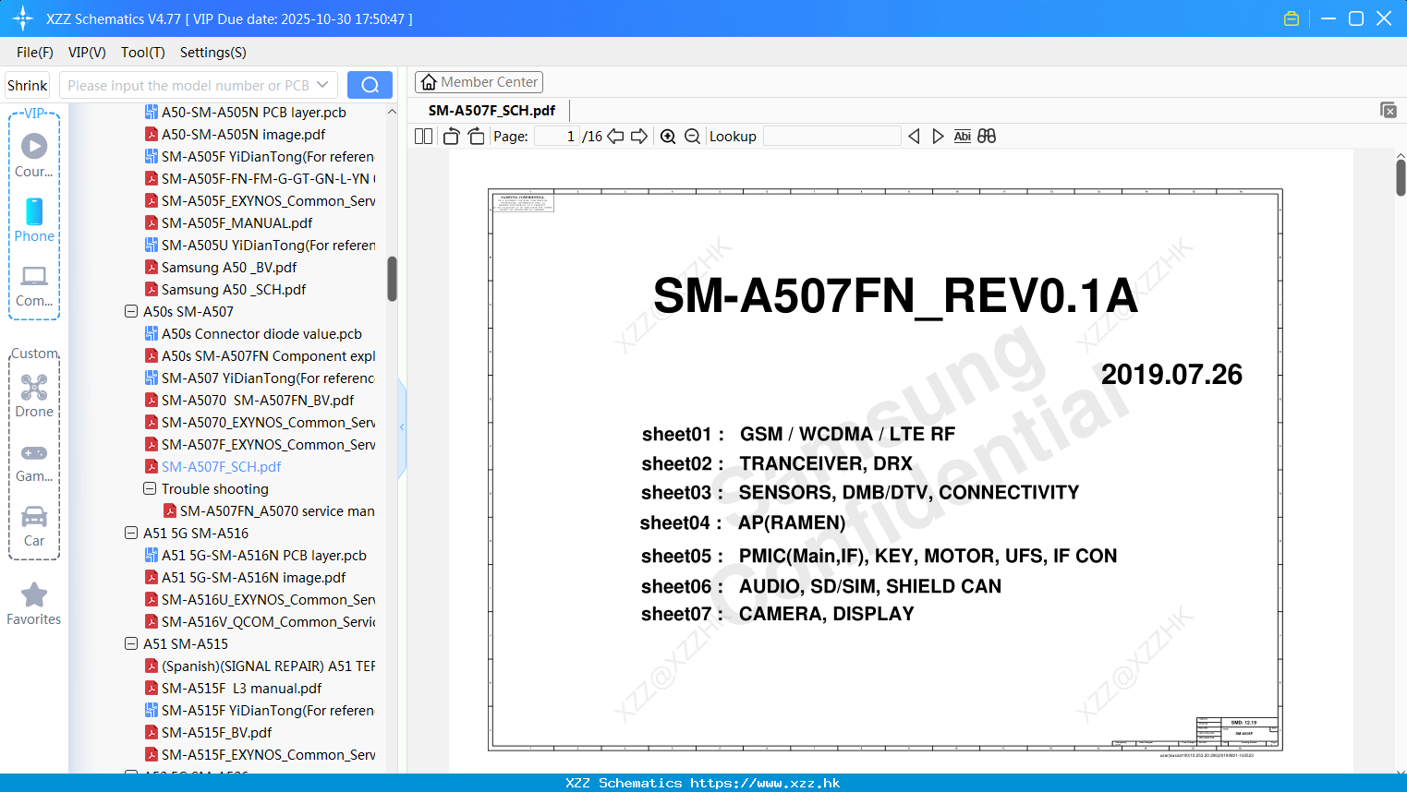Click the XZZ Schematics logo icon
Screen dimensions: 1407x792
click(x=23, y=18)
